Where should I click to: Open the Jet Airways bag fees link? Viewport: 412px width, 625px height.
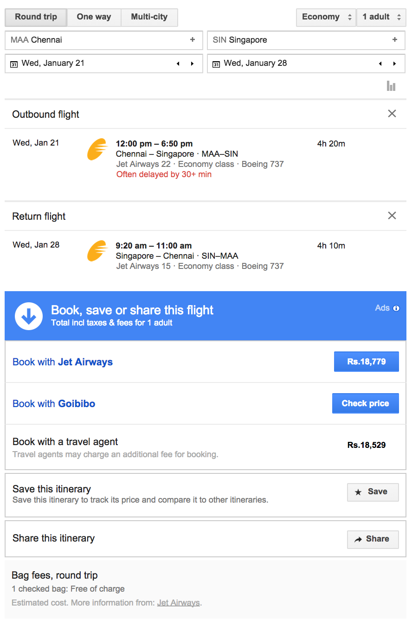coord(178,603)
